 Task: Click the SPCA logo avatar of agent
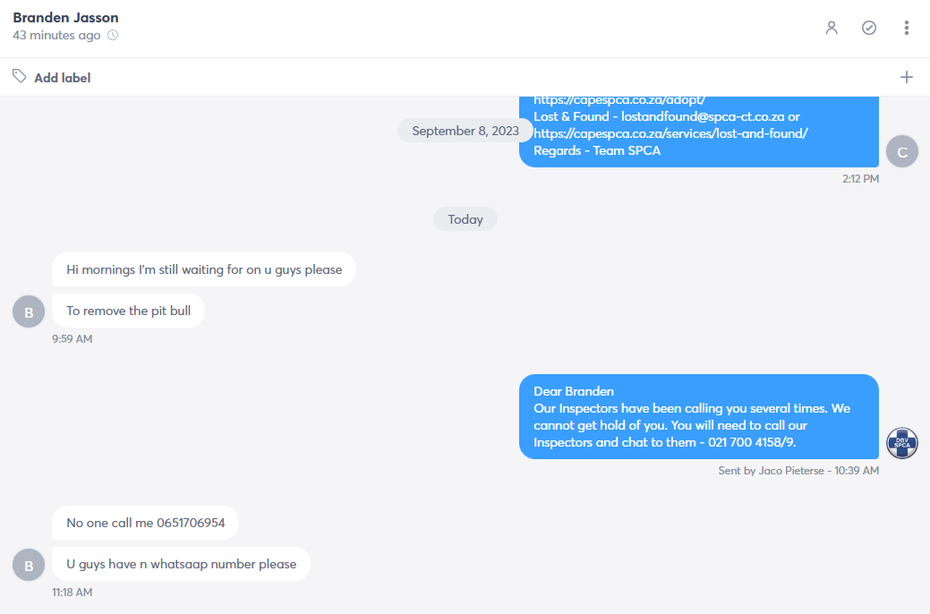coord(902,443)
